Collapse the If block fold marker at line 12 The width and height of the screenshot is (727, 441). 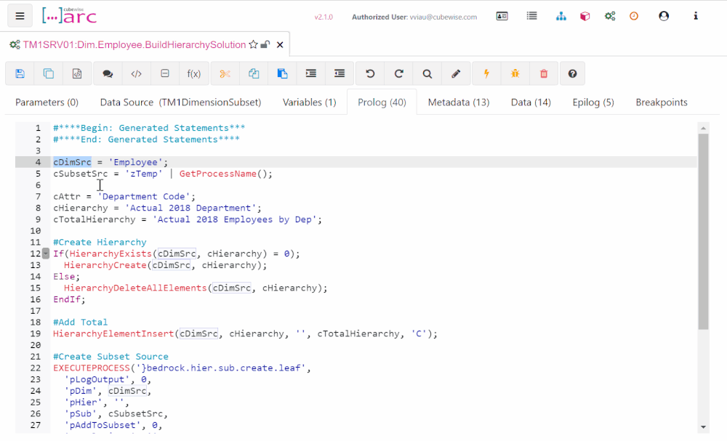pos(45,253)
